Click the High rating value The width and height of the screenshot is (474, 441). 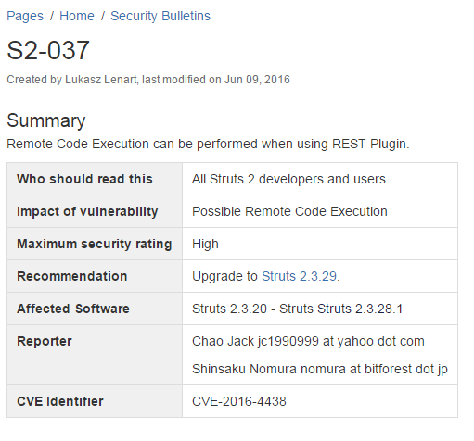tap(205, 244)
